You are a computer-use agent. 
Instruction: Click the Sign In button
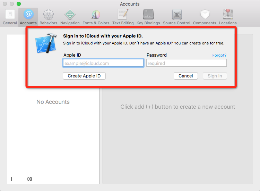click(x=215, y=76)
